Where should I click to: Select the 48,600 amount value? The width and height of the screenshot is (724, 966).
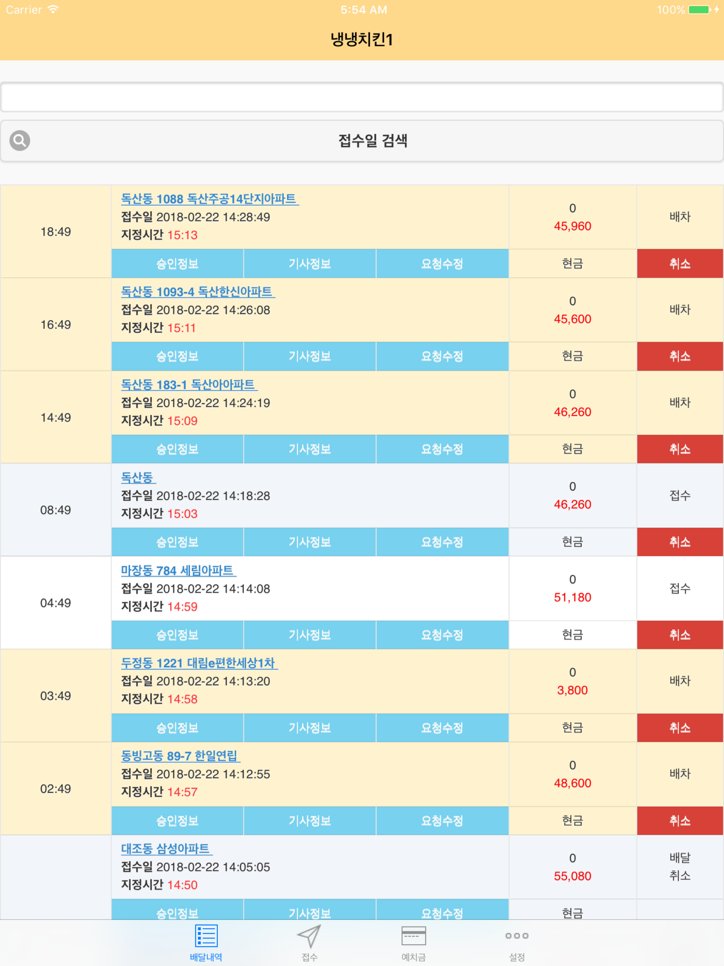pos(572,783)
